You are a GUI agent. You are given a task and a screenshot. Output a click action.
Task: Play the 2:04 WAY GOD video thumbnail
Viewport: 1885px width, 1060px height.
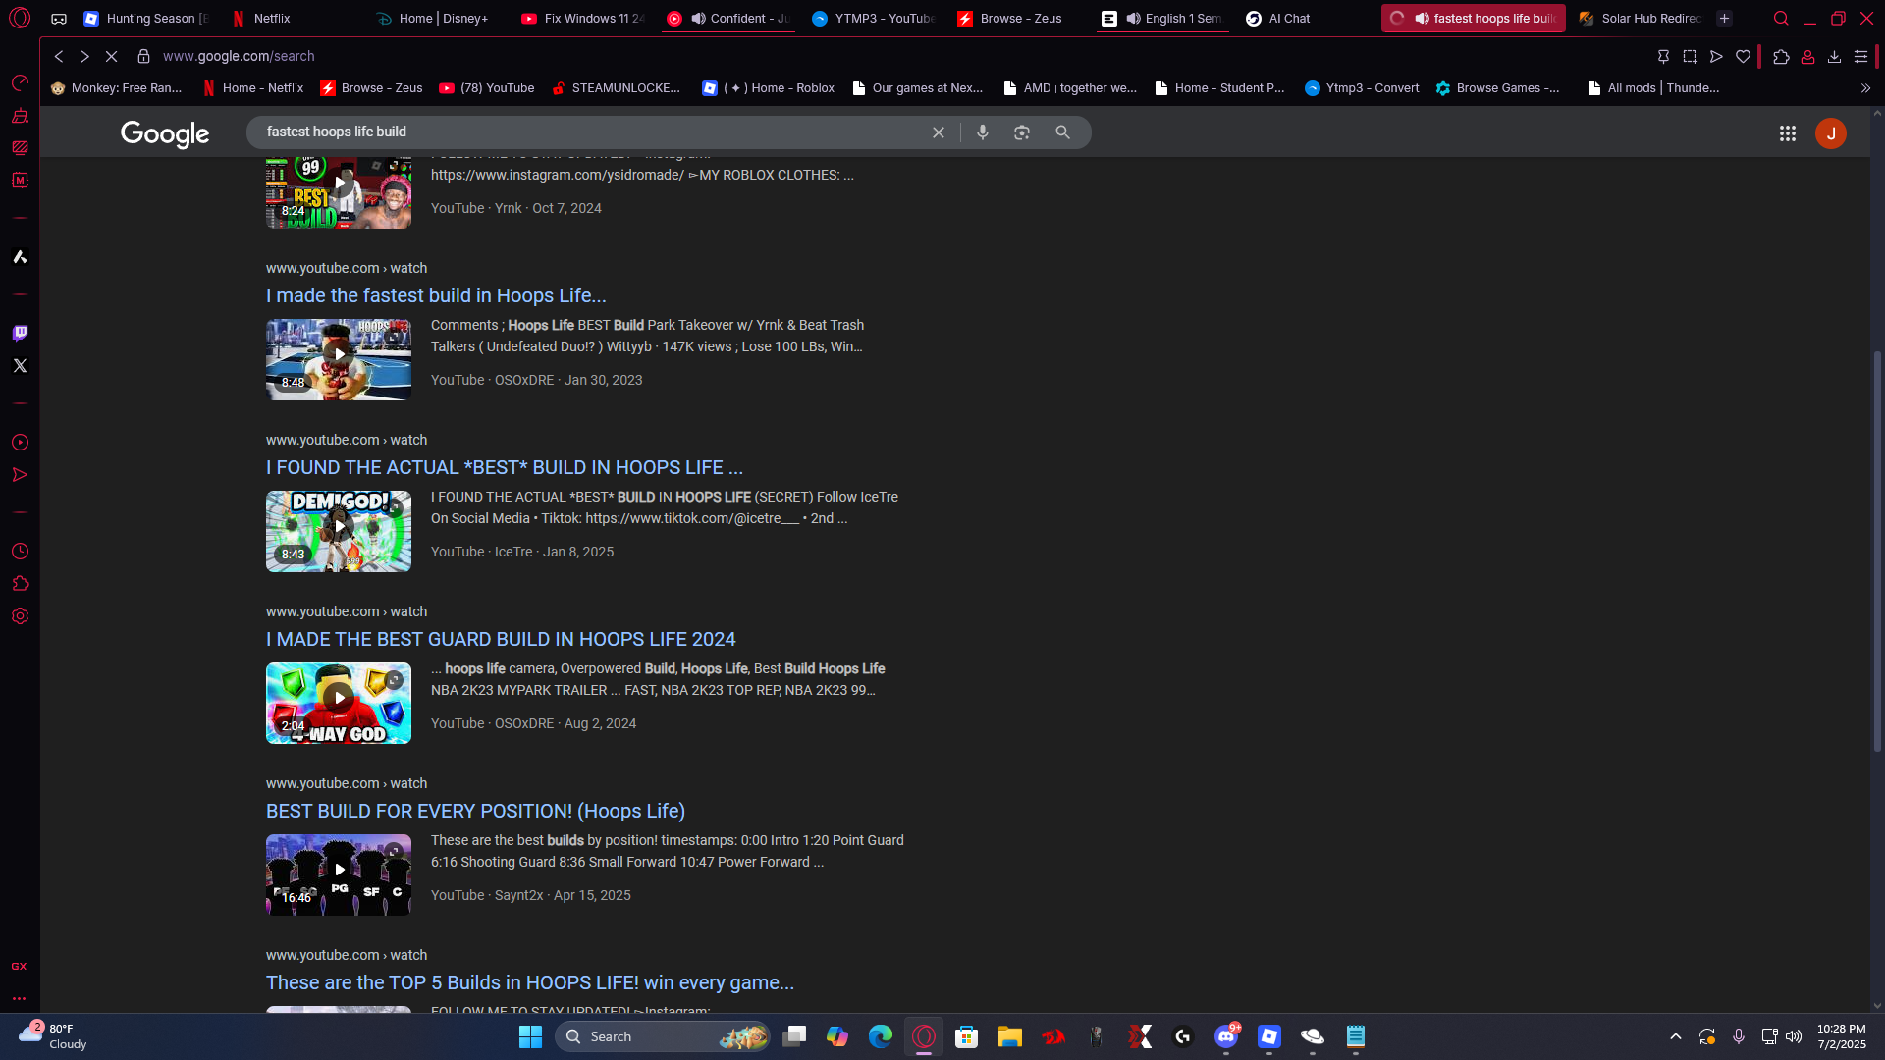(339, 703)
